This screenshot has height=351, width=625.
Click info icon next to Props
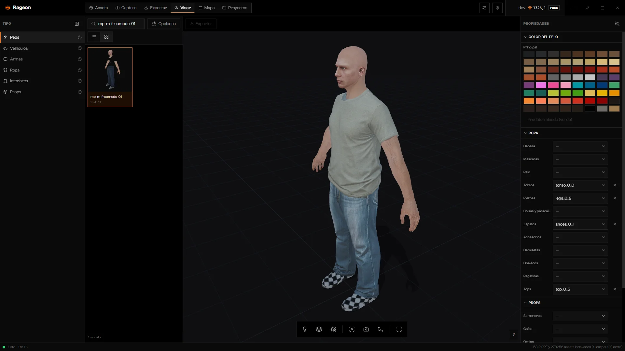pos(80,92)
